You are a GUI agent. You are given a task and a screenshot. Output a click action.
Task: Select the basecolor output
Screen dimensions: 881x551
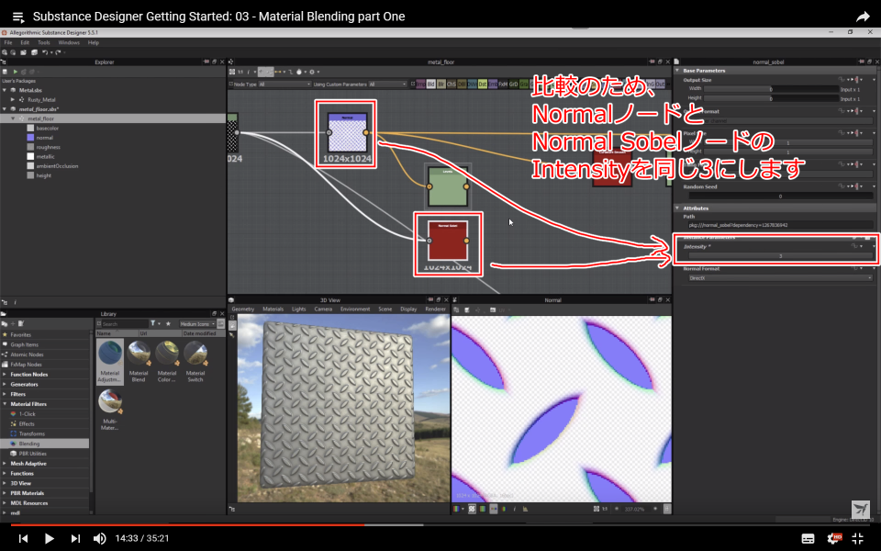pyautogui.click(x=47, y=129)
